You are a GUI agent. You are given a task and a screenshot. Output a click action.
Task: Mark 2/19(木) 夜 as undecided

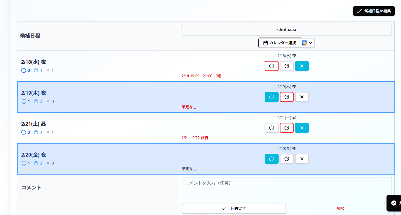[286, 97]
